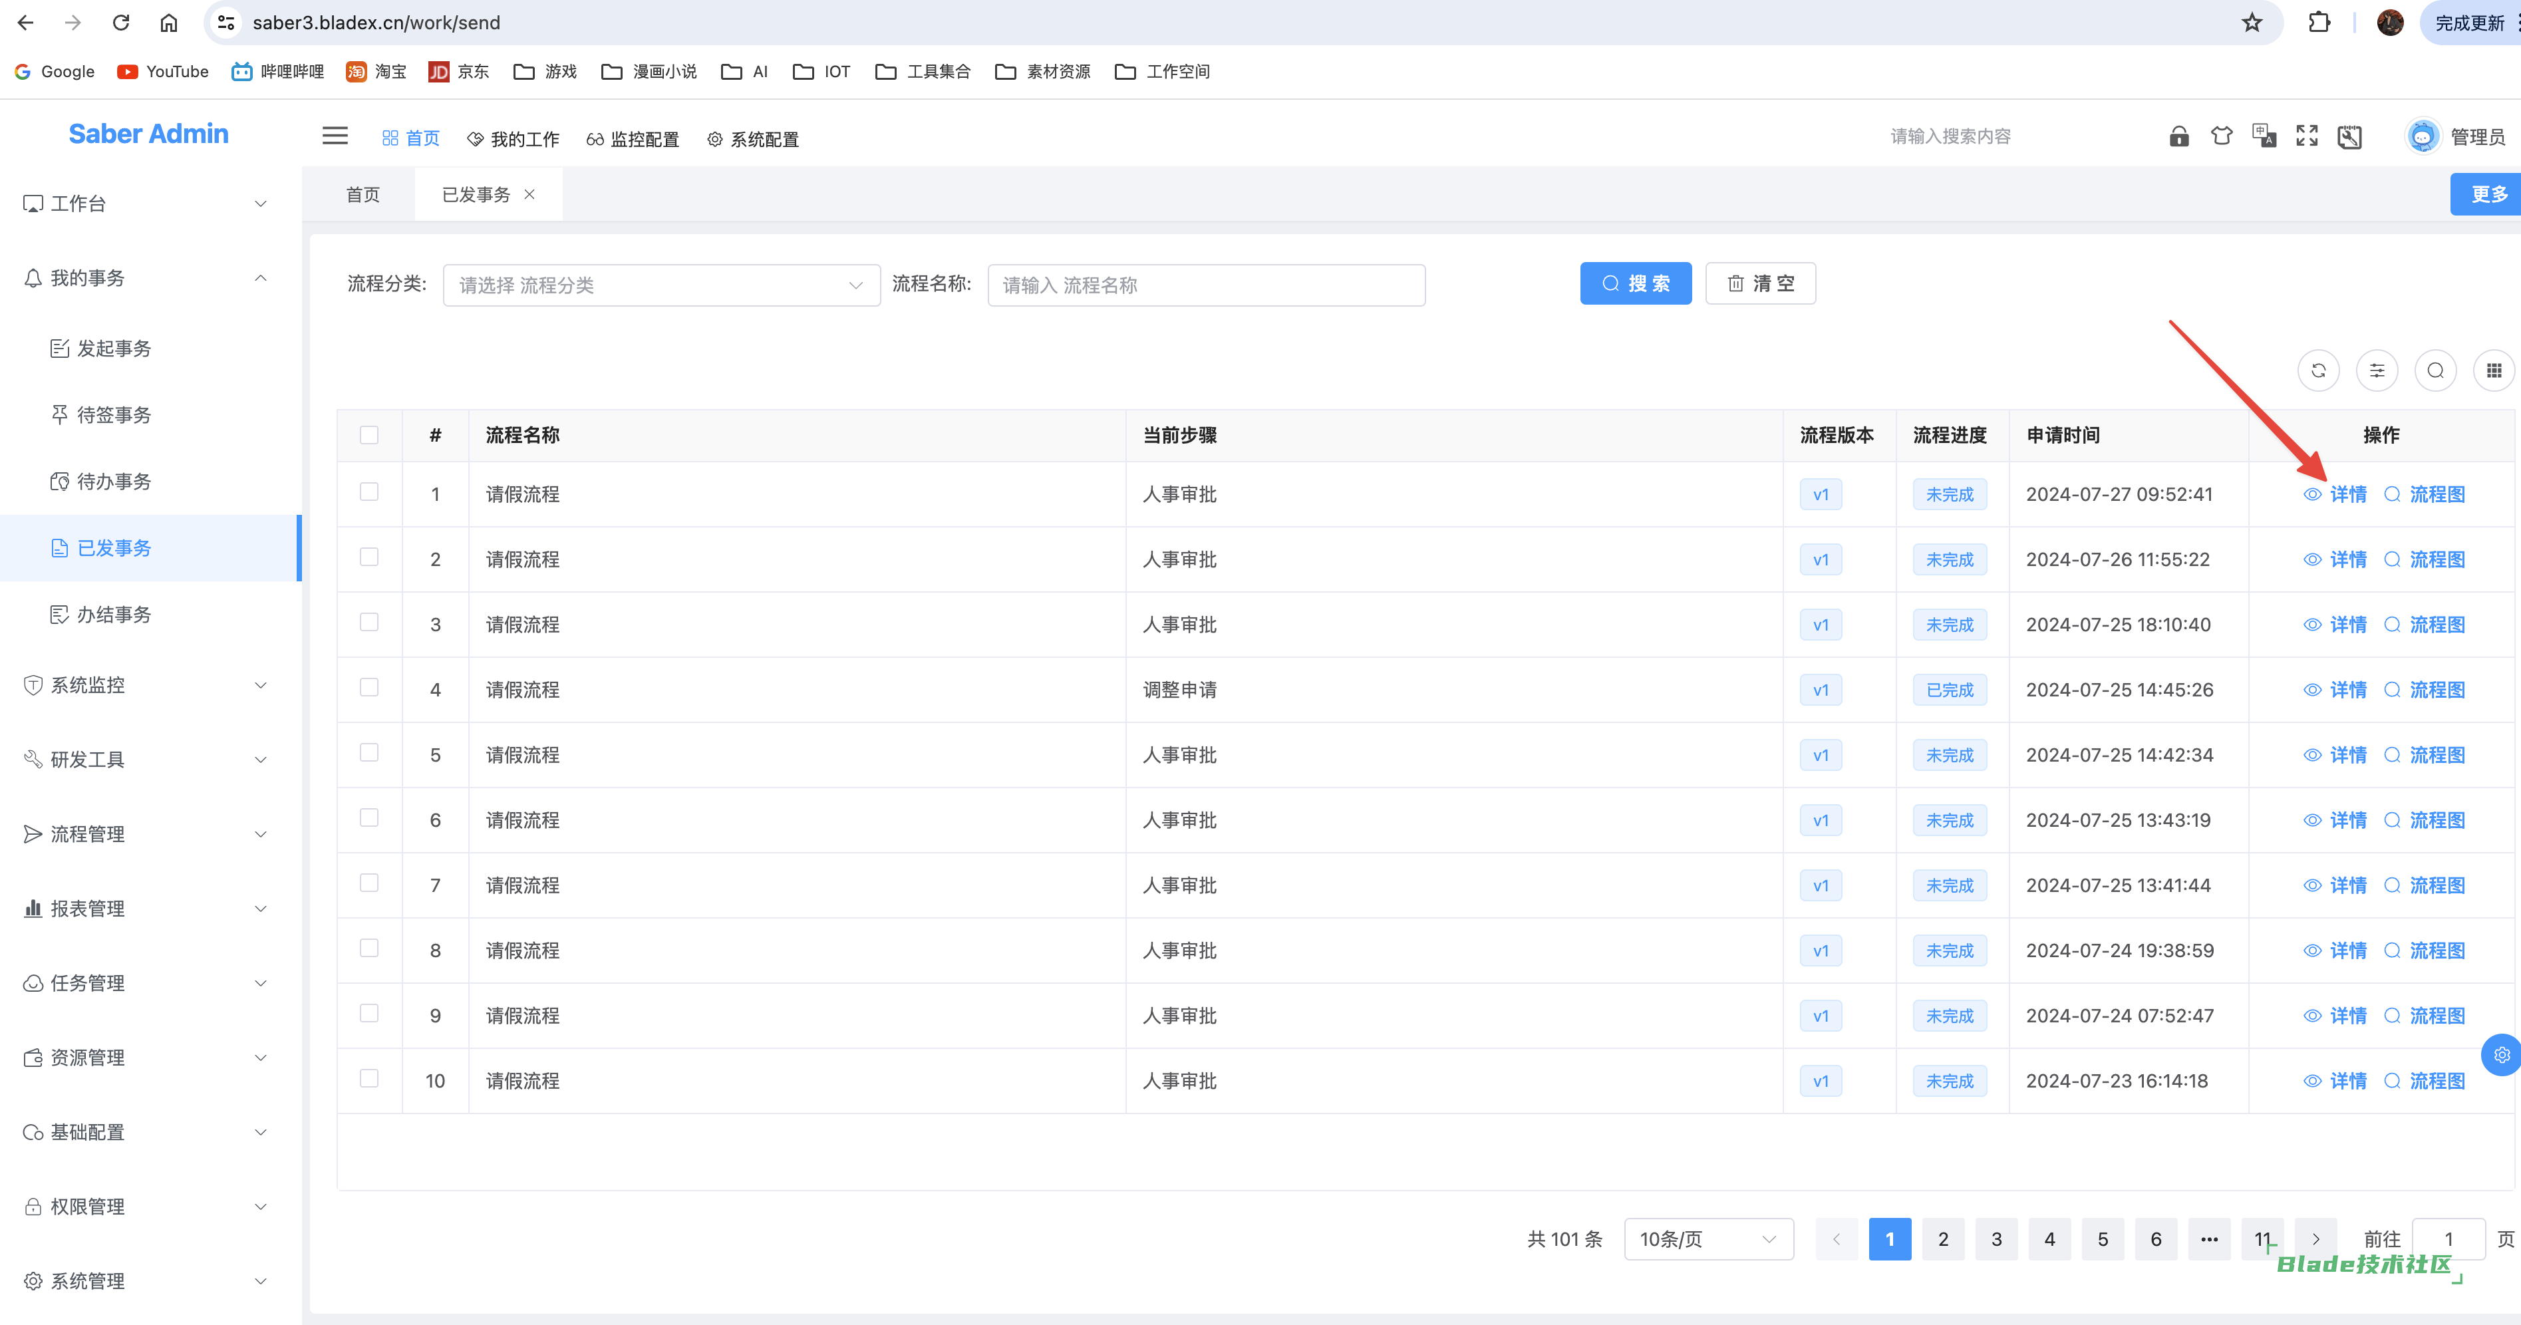This screenshot has height=1325, width=2521.
Task: Open the 待签事务 sidebar item
Action: (150, 416)
